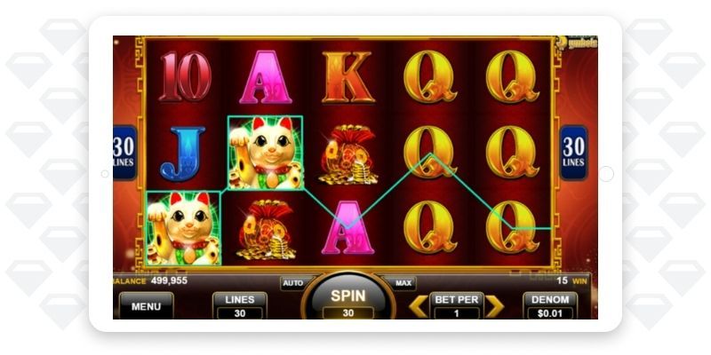Screen dimensions: 711x355
Task: Open the MENU button
Action: point(146,305)
